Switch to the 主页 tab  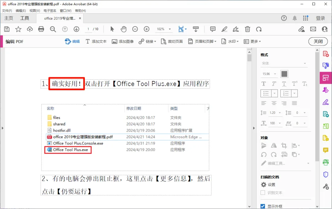9,18
